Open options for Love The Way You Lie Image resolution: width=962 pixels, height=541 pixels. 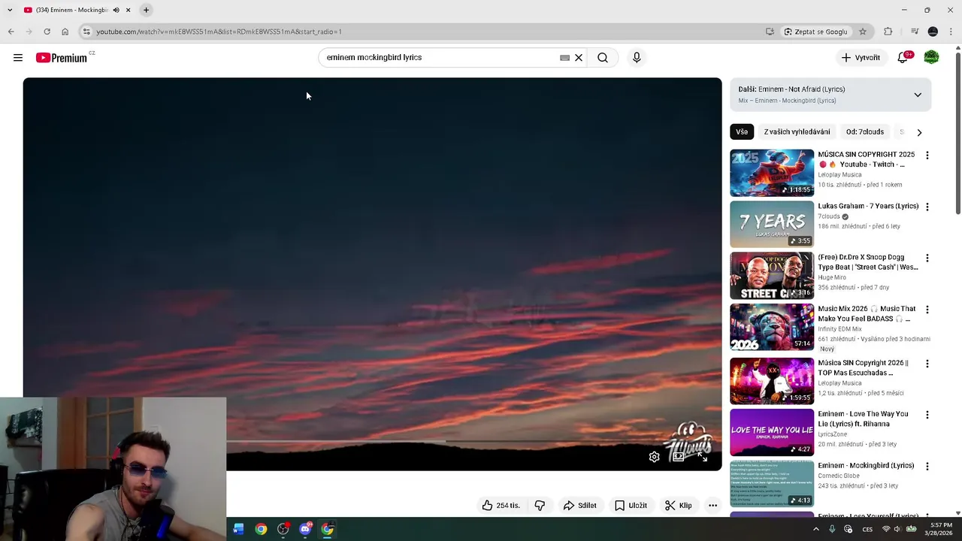[x=927, y=415]
